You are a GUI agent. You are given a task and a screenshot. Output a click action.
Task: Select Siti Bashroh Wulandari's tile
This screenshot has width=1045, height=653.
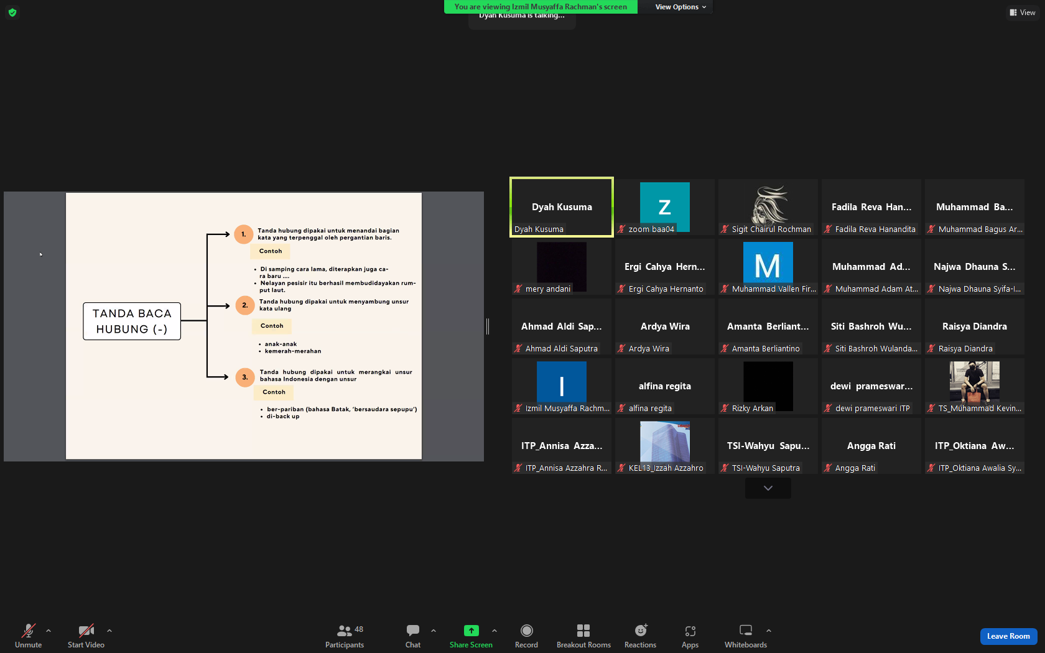tap(871, 327)
